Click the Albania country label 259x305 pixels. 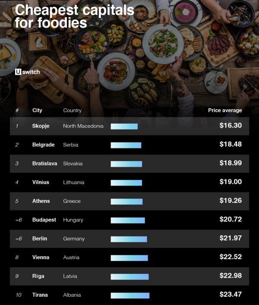point(72,295)
